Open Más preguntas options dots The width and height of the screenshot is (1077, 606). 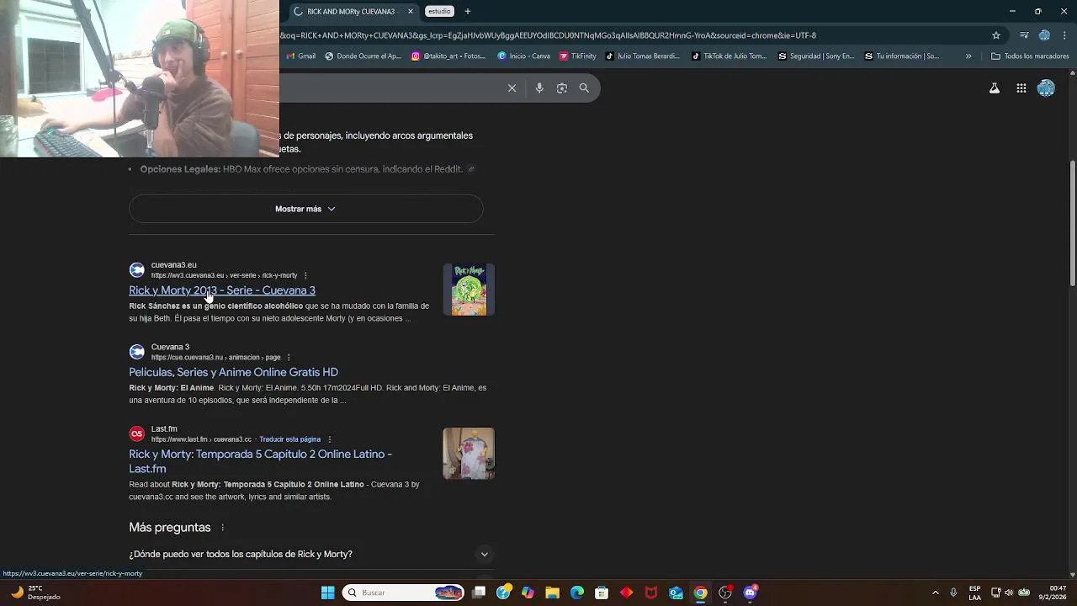223,528
